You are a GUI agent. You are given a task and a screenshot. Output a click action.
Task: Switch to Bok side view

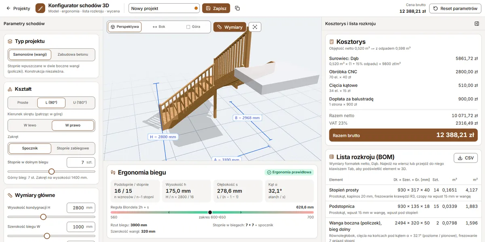159,27
